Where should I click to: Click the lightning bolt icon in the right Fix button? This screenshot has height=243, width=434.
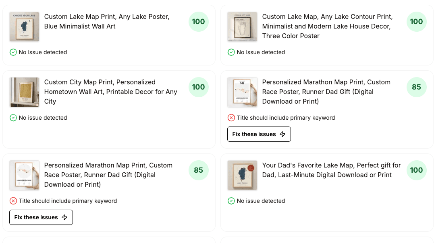coord(282,134)
